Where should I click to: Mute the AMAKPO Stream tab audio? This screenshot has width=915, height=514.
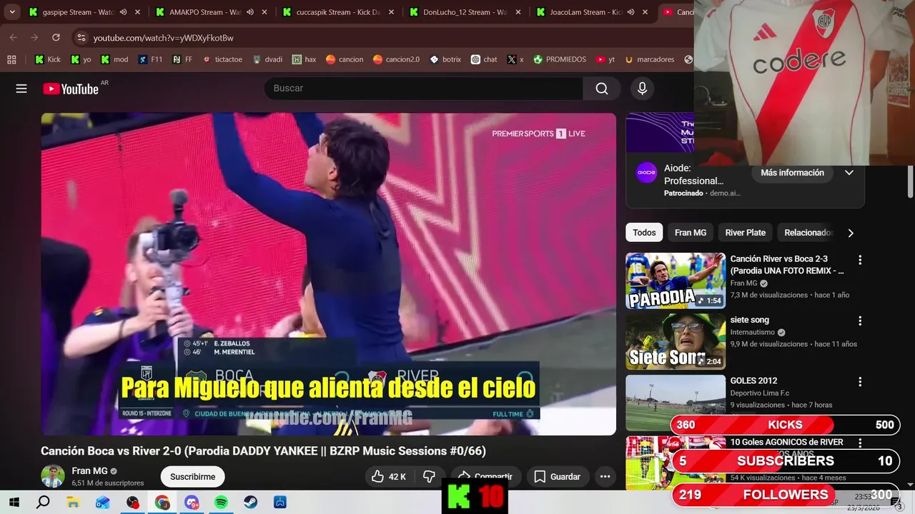[x=250, y=12]
